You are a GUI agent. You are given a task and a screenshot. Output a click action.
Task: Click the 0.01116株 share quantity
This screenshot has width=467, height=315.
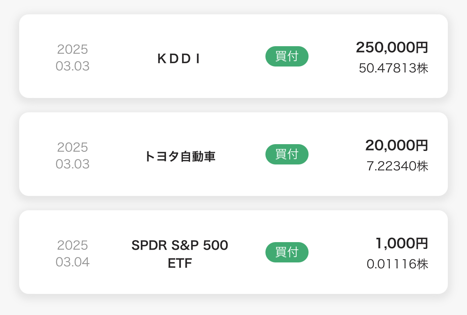[397, 264]
